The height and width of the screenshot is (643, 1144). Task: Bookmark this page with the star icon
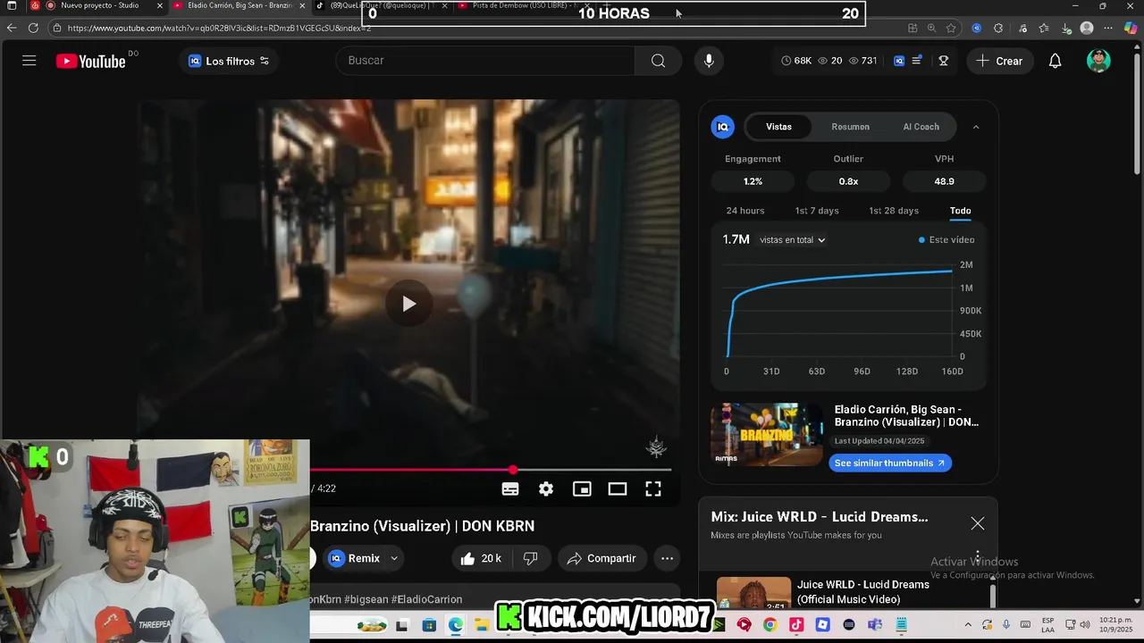951,28
